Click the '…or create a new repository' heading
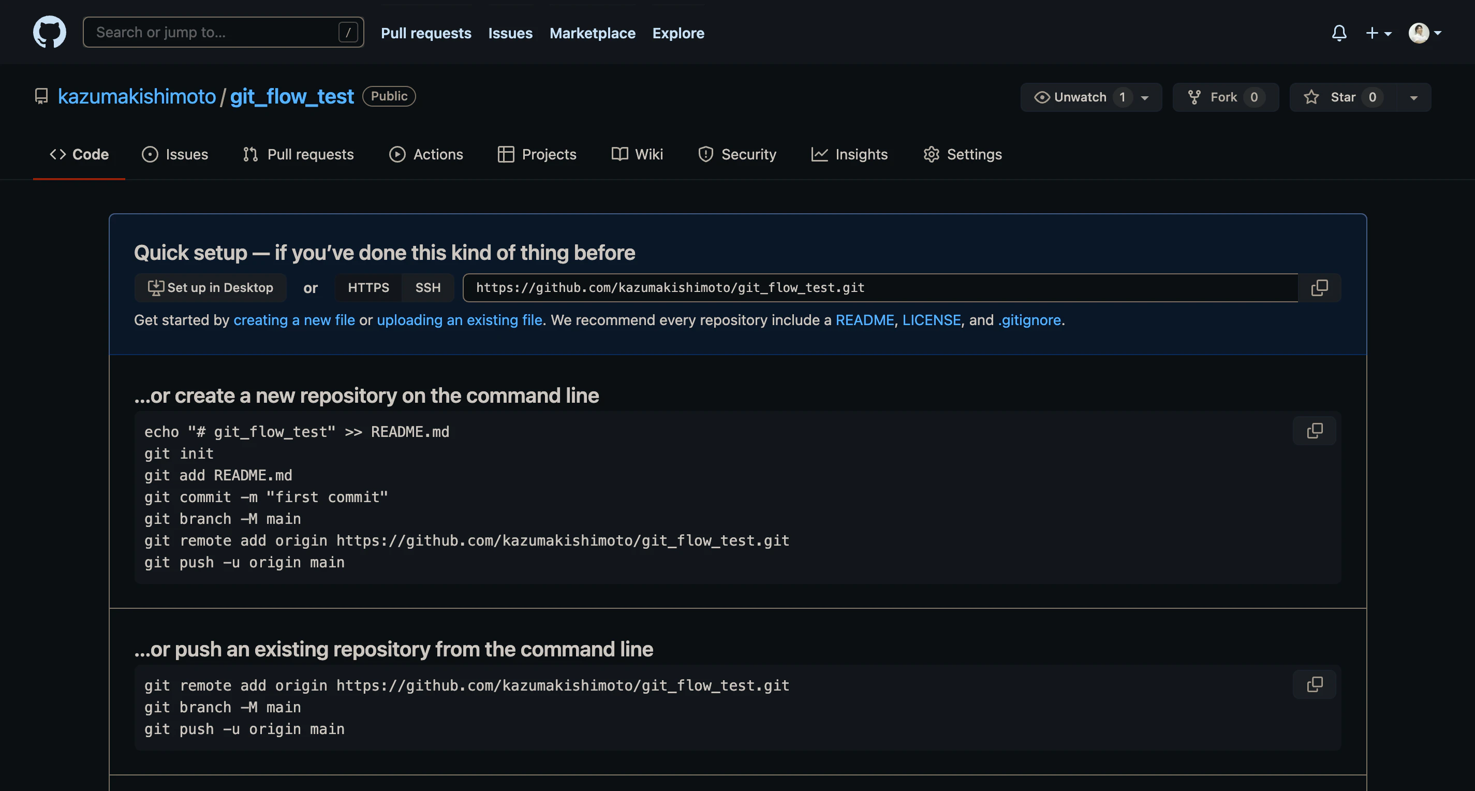Image resolution: width=1475 pixels, height=791 pixels. pyautogui.click(x=366, y=396)
